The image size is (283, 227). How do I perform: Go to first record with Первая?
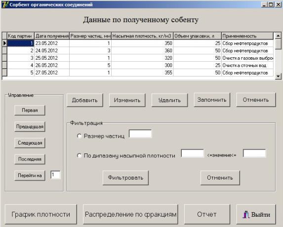30,110
